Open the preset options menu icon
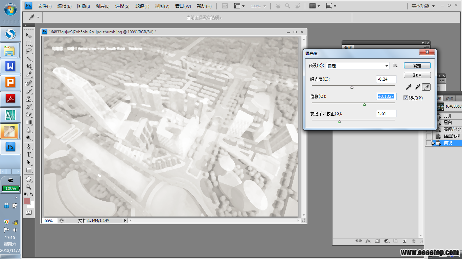462x259 pixels. pyautogui.click(x=395, y=65)
